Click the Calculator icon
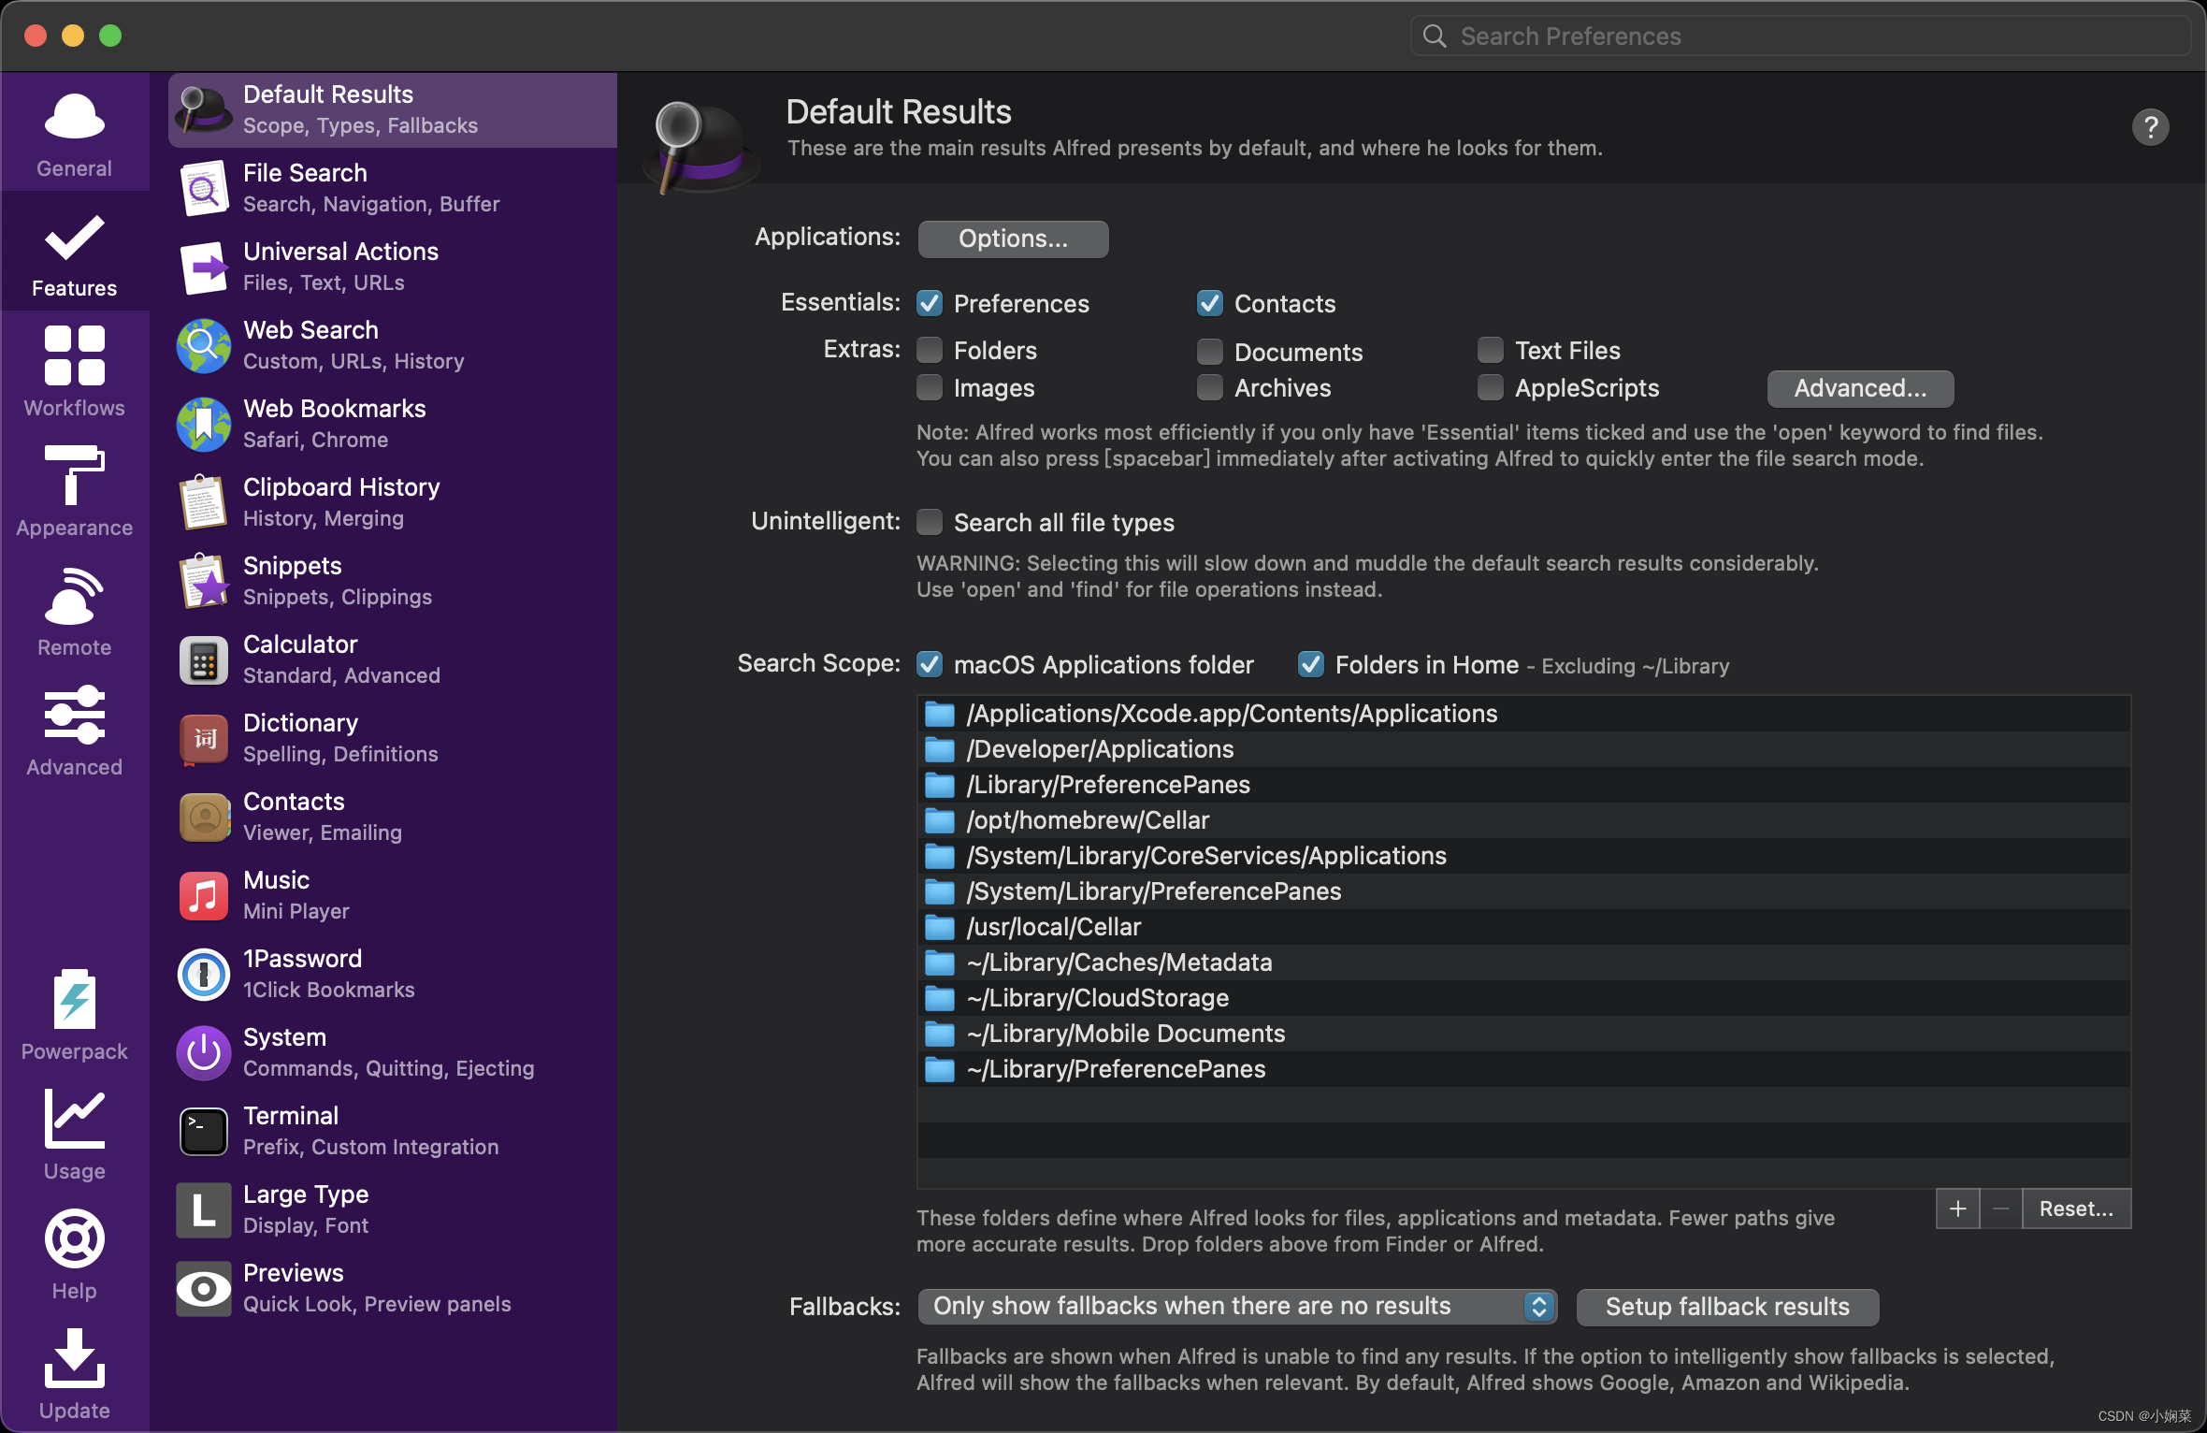Image resolution: width=2207 pixels, height=1433 pixels. pyautogui.click(x=204, y=660)
